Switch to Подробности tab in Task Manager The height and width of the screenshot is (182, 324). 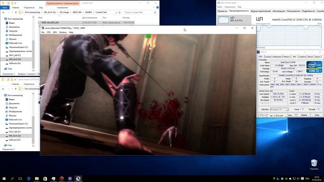click(x=308, y=11)
